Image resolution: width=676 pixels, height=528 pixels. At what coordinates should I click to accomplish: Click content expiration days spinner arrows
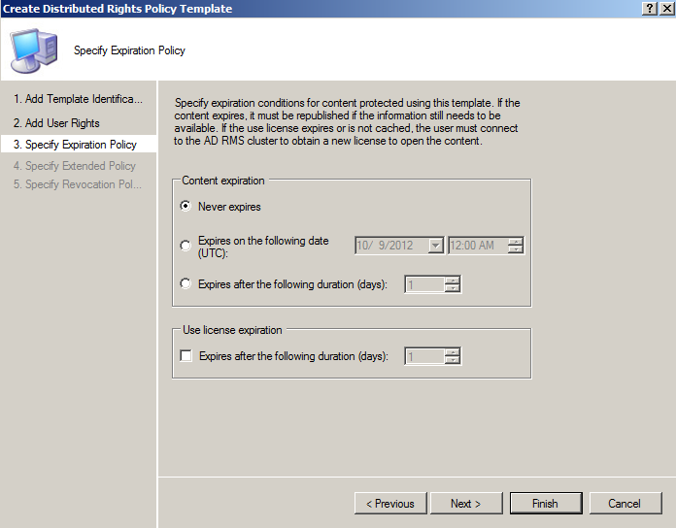tap(452, 284)
